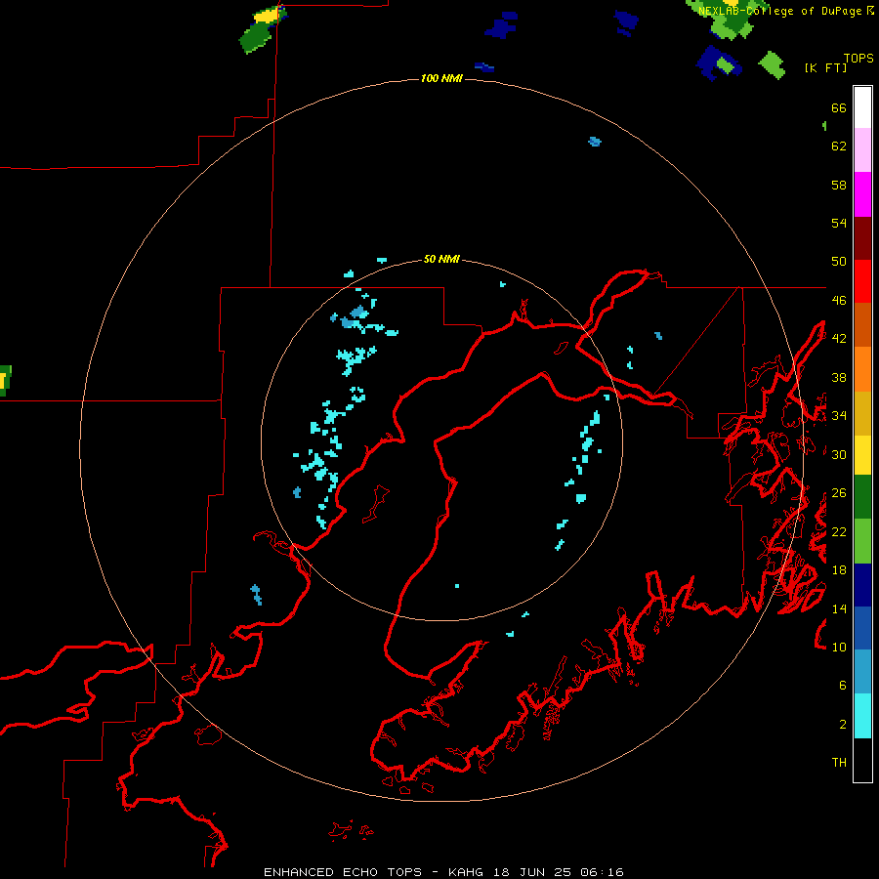The width and height of the screenshot is (879, 879).
Task: Choose the yellow legend color swatch
Action: (x=862, y=455)
